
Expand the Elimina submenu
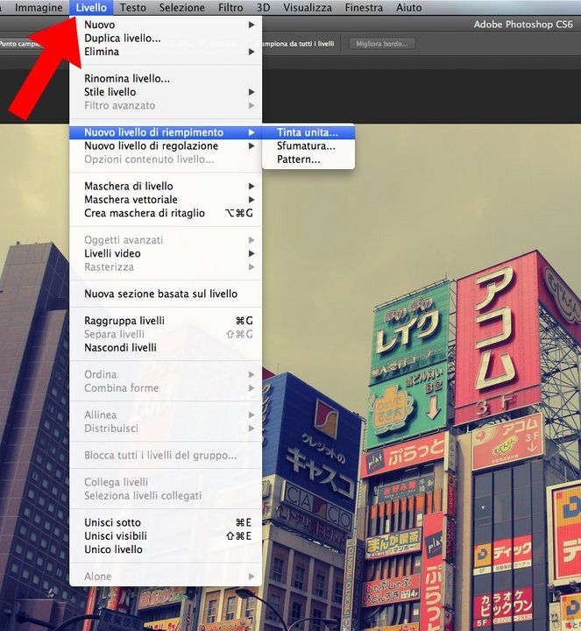pyautogui.click(x=166, y=52)
